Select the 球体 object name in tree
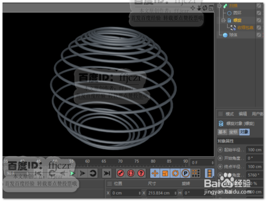The width and height of the screenshot is (266, 201). click(x=233, y=35)
